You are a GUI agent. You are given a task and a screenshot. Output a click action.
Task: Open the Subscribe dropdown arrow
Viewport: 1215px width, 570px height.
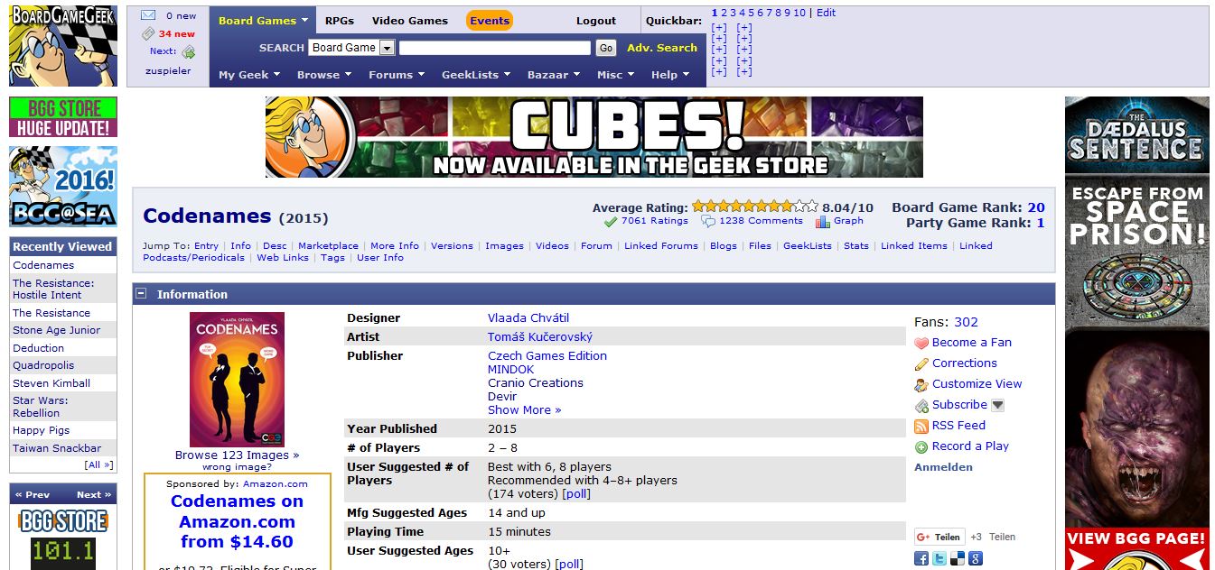click(998, 405)
